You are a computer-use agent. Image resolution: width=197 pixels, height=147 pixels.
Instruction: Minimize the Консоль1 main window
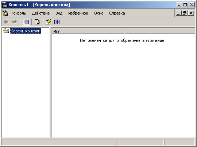pos(179,5)
